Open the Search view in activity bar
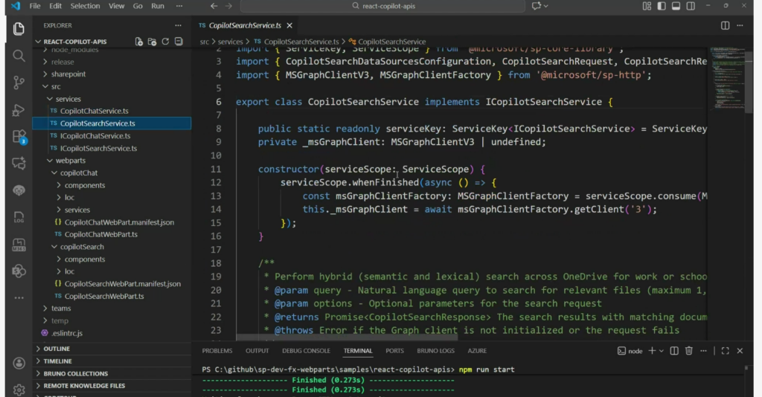762x397 pixels. click(19, 56)
